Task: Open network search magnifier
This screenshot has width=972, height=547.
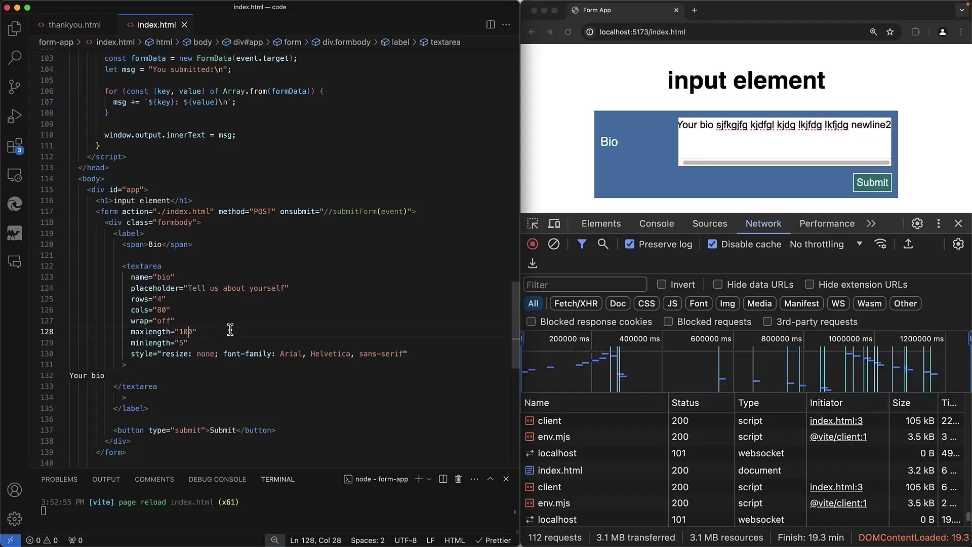Action: pyautogui.click(x=603, y=244)
